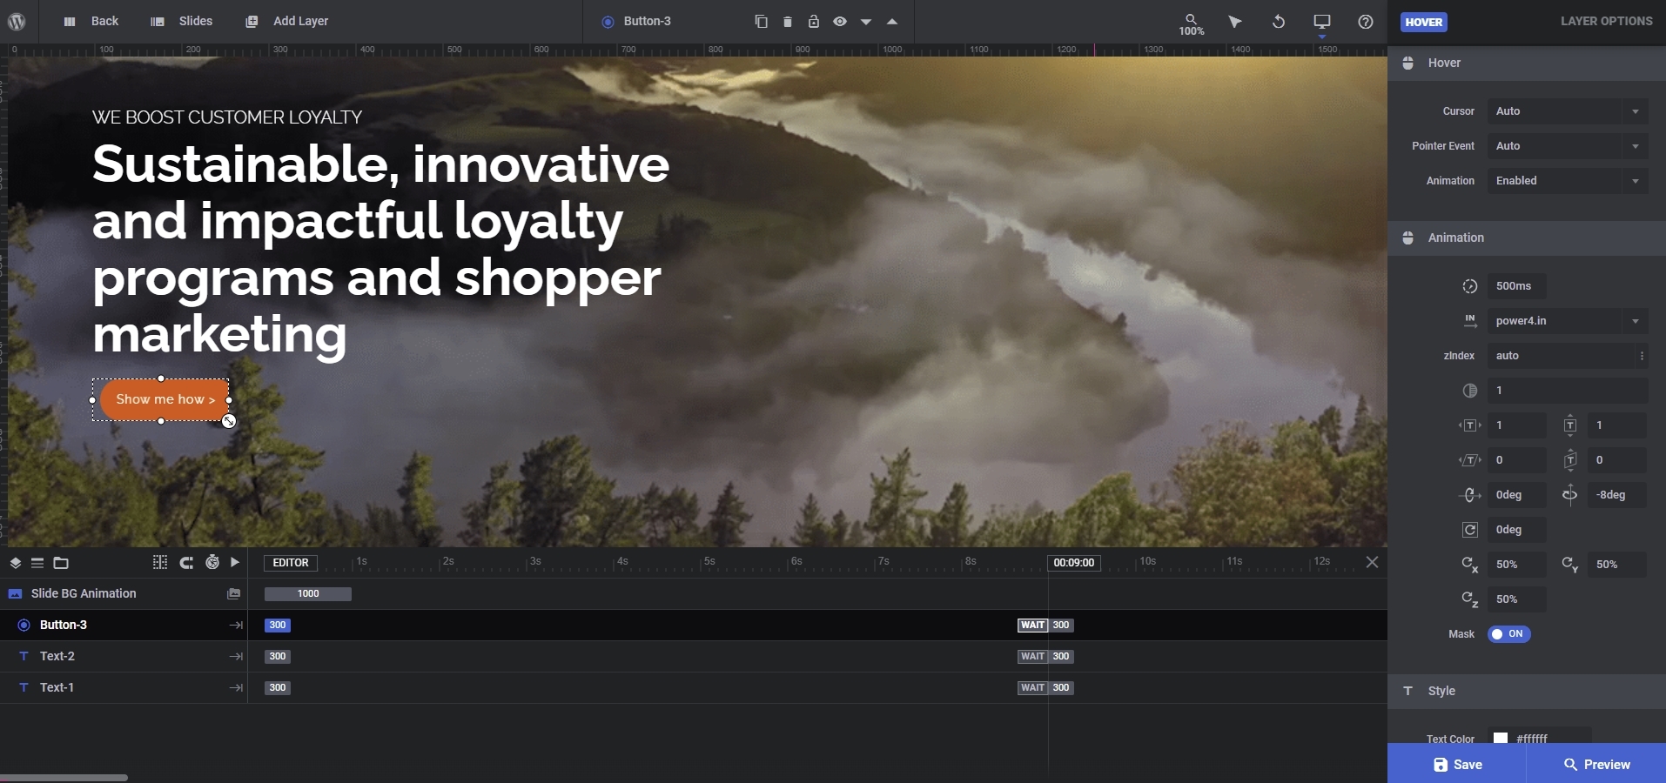Click the EDITOR timeline mode button

(291, 563)
